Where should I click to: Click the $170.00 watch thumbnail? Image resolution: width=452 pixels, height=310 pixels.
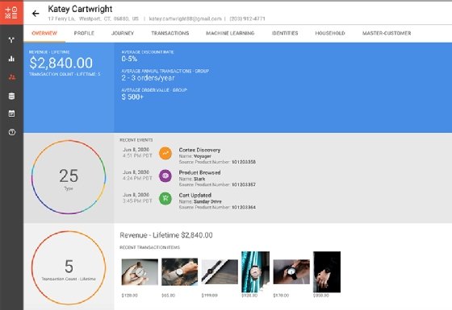[291, 272]
